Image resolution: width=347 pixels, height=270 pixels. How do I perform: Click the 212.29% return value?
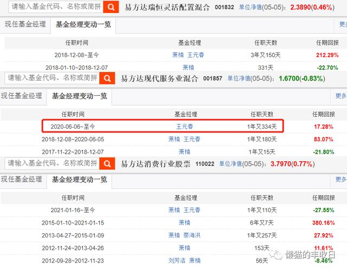327,55
